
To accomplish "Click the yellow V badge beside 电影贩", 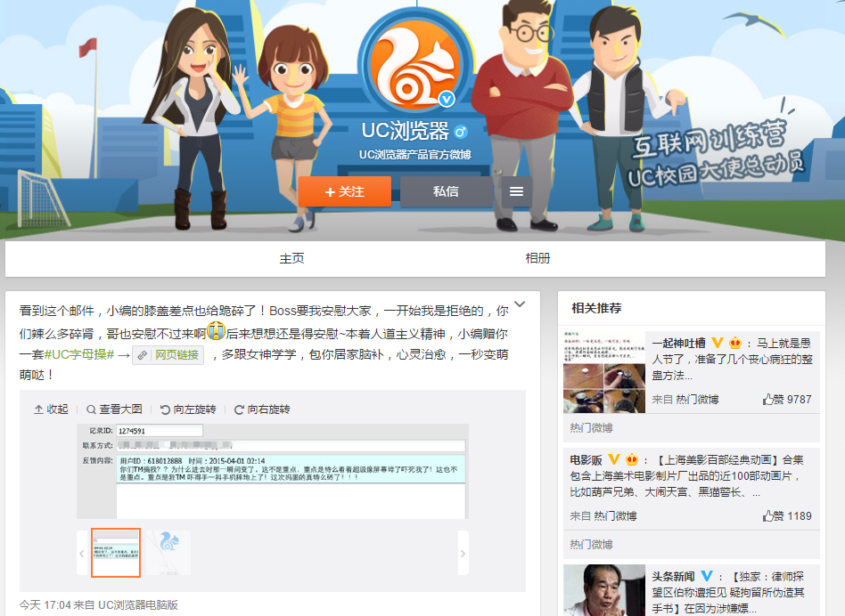I will pos(614,459).
